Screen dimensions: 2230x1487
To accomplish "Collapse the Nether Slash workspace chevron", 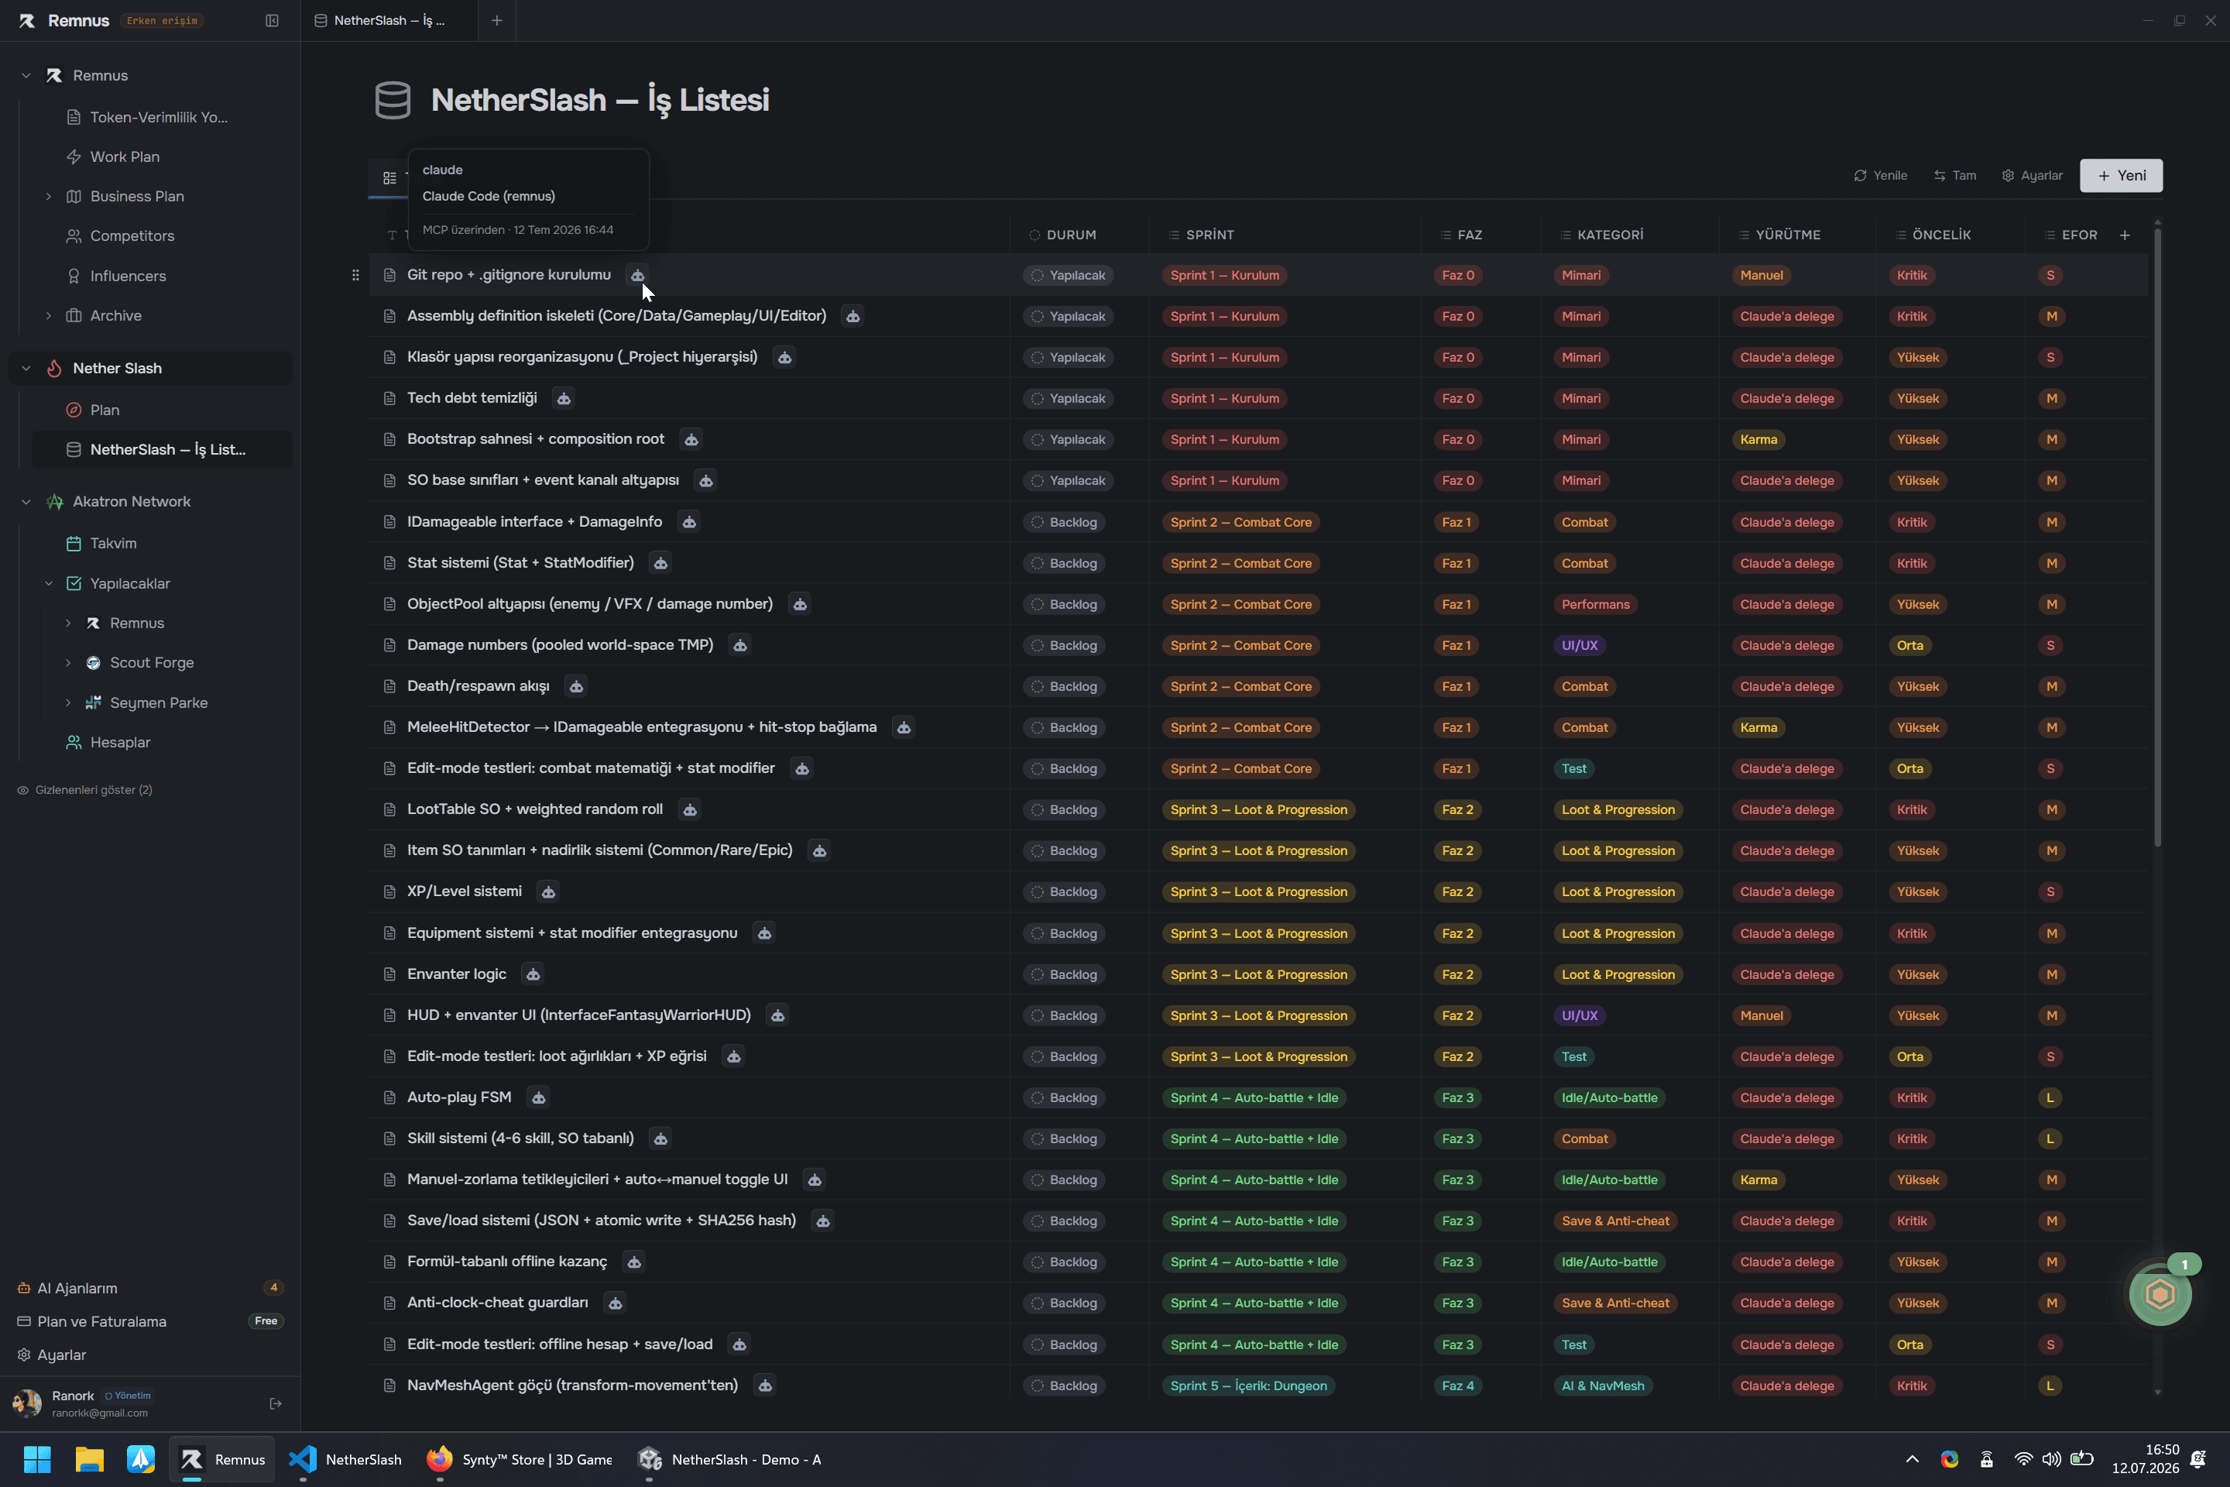I will pyautogui.click(x=26, y=368).
